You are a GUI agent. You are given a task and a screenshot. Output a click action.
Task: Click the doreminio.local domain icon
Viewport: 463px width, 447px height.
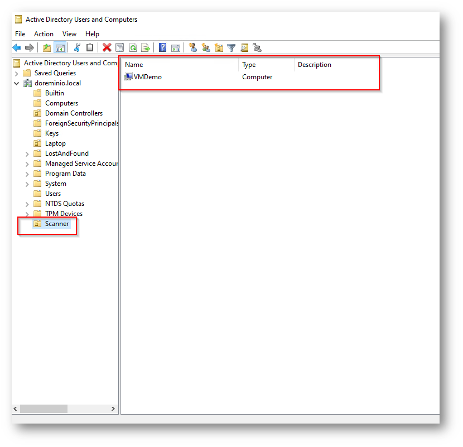pyautogui.click(x=27, y=83)
